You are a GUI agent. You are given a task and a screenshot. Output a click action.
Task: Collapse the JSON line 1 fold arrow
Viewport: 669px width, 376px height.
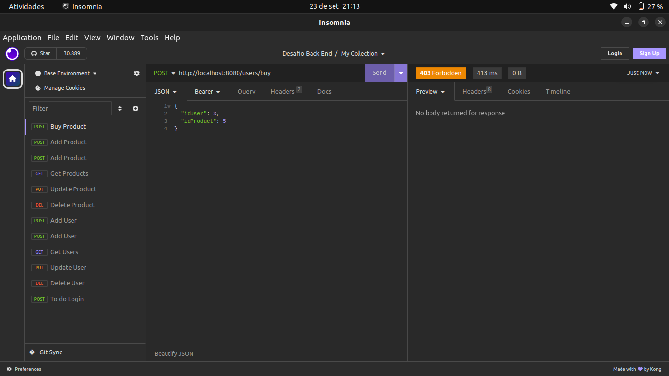169,106
